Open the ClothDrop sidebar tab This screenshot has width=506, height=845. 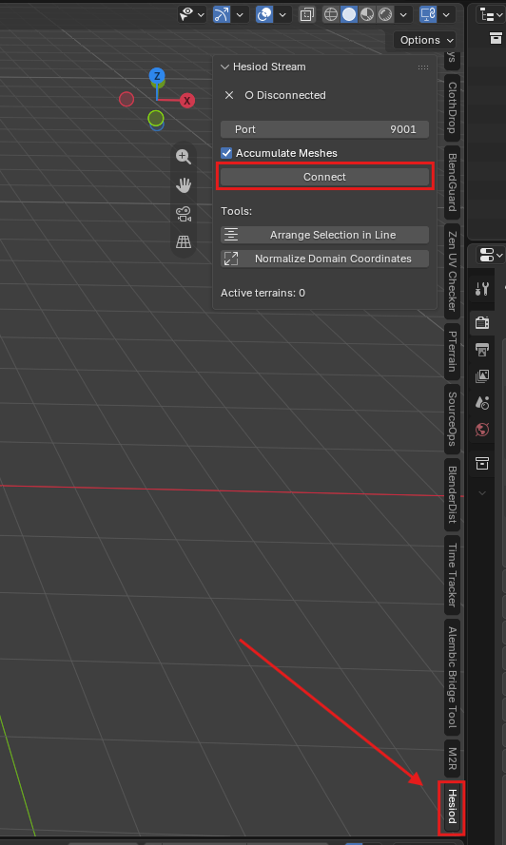point(452,107)
